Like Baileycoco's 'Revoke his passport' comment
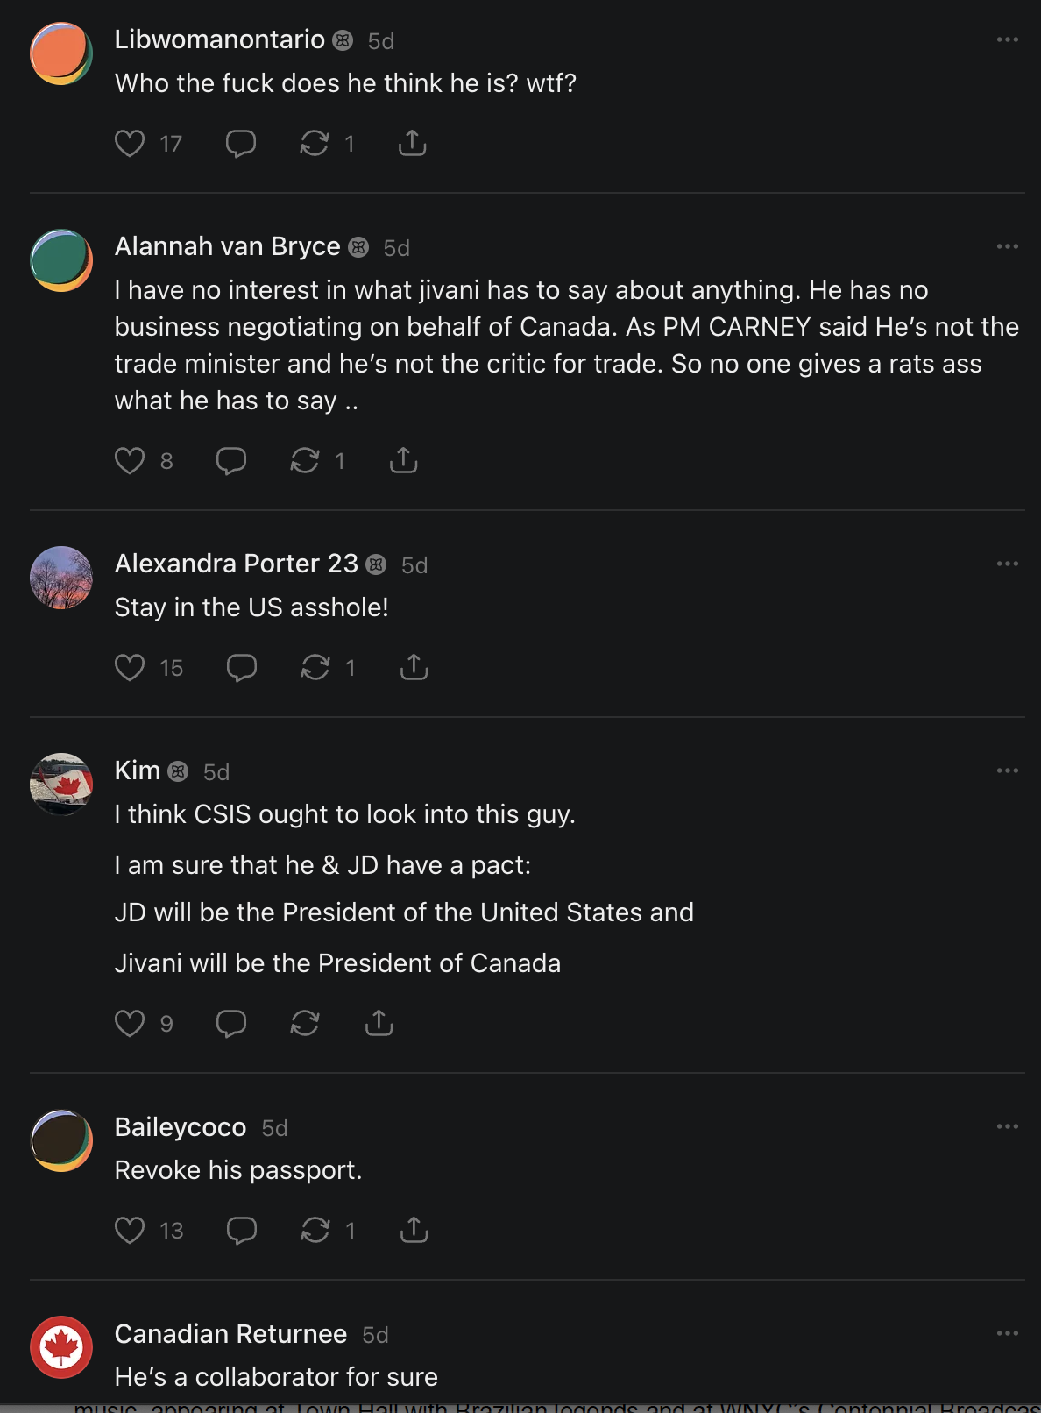This screenshot has height=1413, width=1041. click(129, 1230)
